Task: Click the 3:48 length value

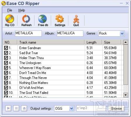Action: coord(90,58)
